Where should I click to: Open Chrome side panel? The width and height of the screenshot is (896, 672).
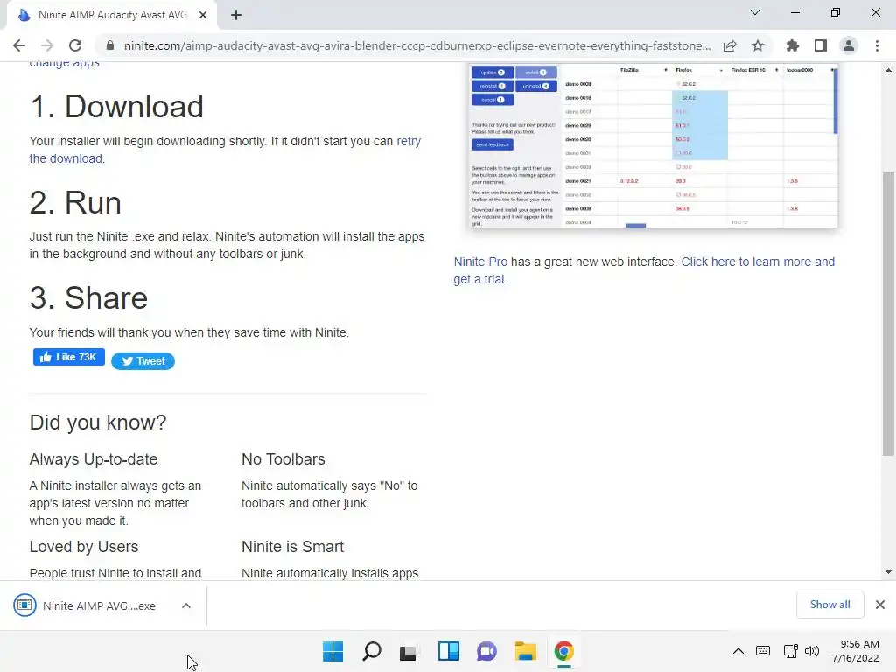click(x=821, y=45)
